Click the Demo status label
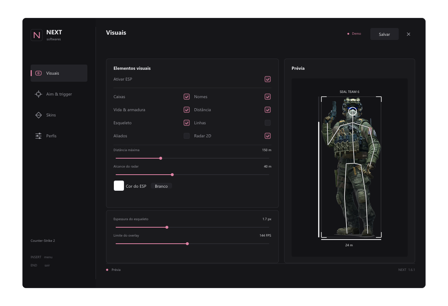Image resolution: width=448 pixels, height=306 pixels. click(x=357, y=34)
